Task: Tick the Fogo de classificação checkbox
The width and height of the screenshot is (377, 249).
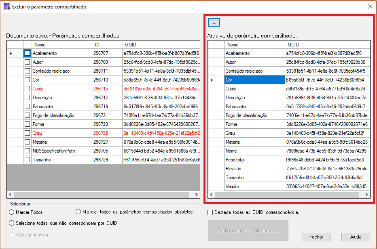Action: 27,115
